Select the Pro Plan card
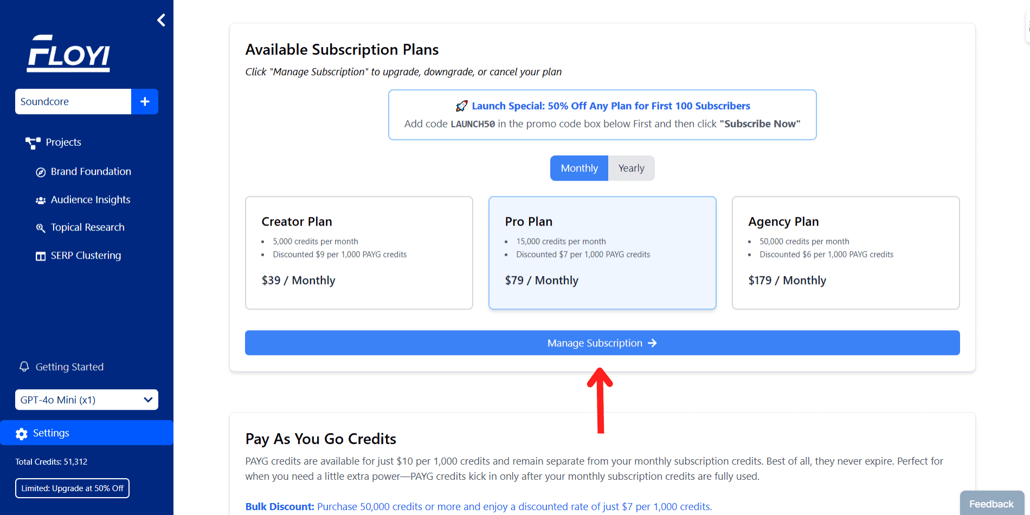The width and height of the screenshot is (1030, 515). 602,253
